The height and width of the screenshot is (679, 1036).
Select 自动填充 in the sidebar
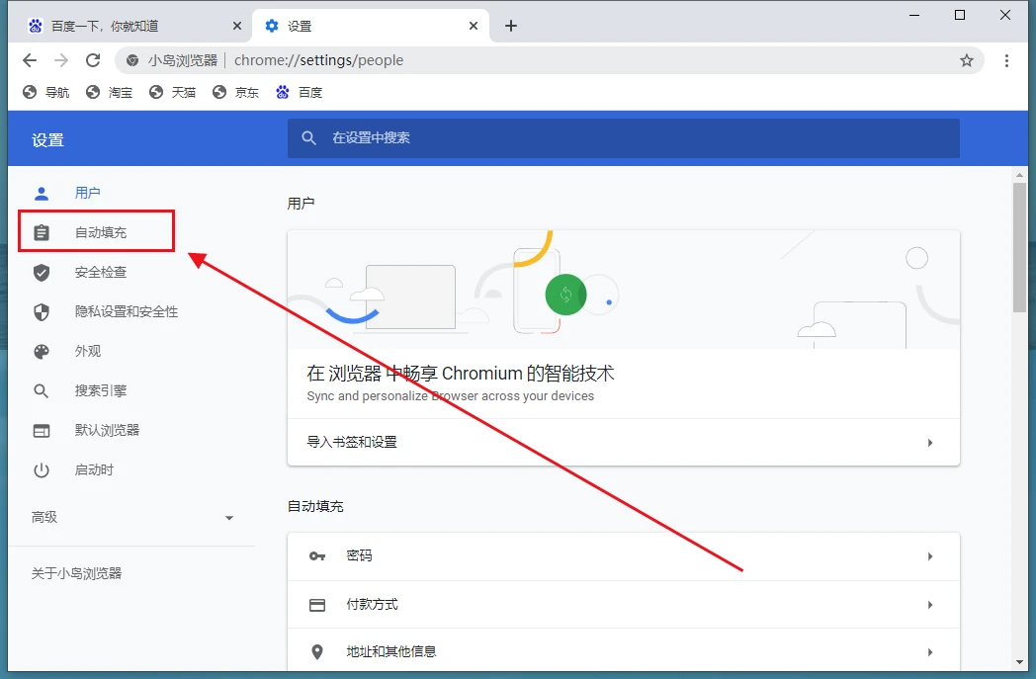point(100,232)
